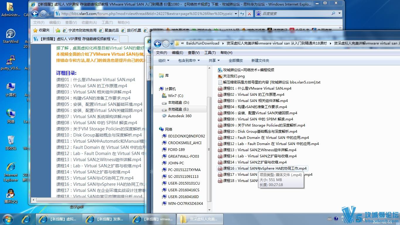Select the 计算机 desktop icon
Viewport: 400px width, 225px height.
tap(11, 90)
